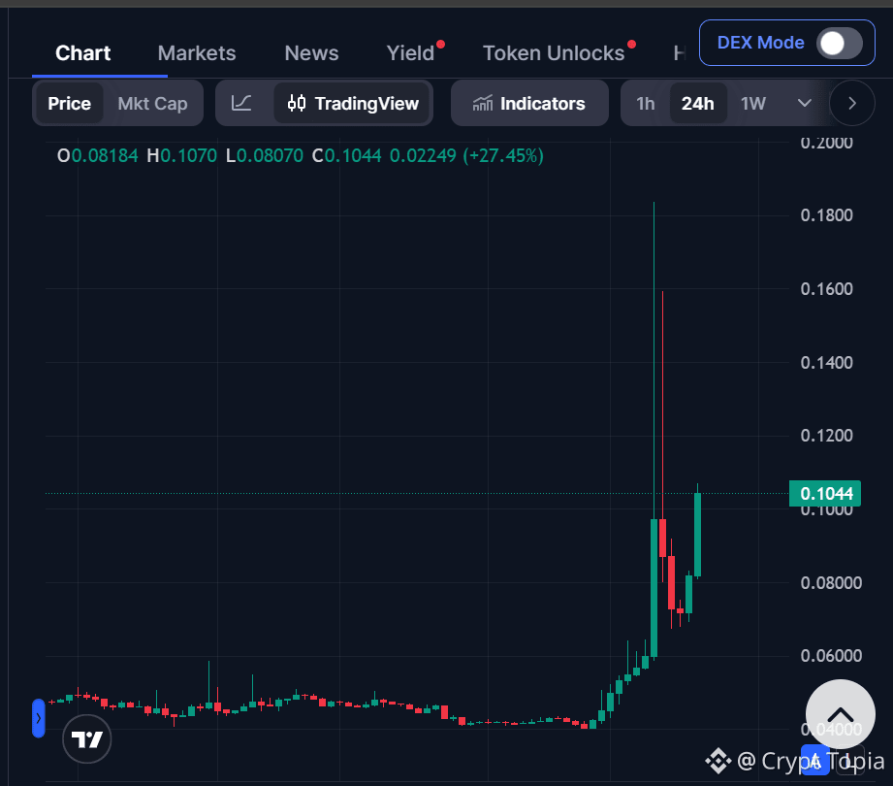893x786 pixels.
Task: Select the Price view option
Action: pos(70,103)
